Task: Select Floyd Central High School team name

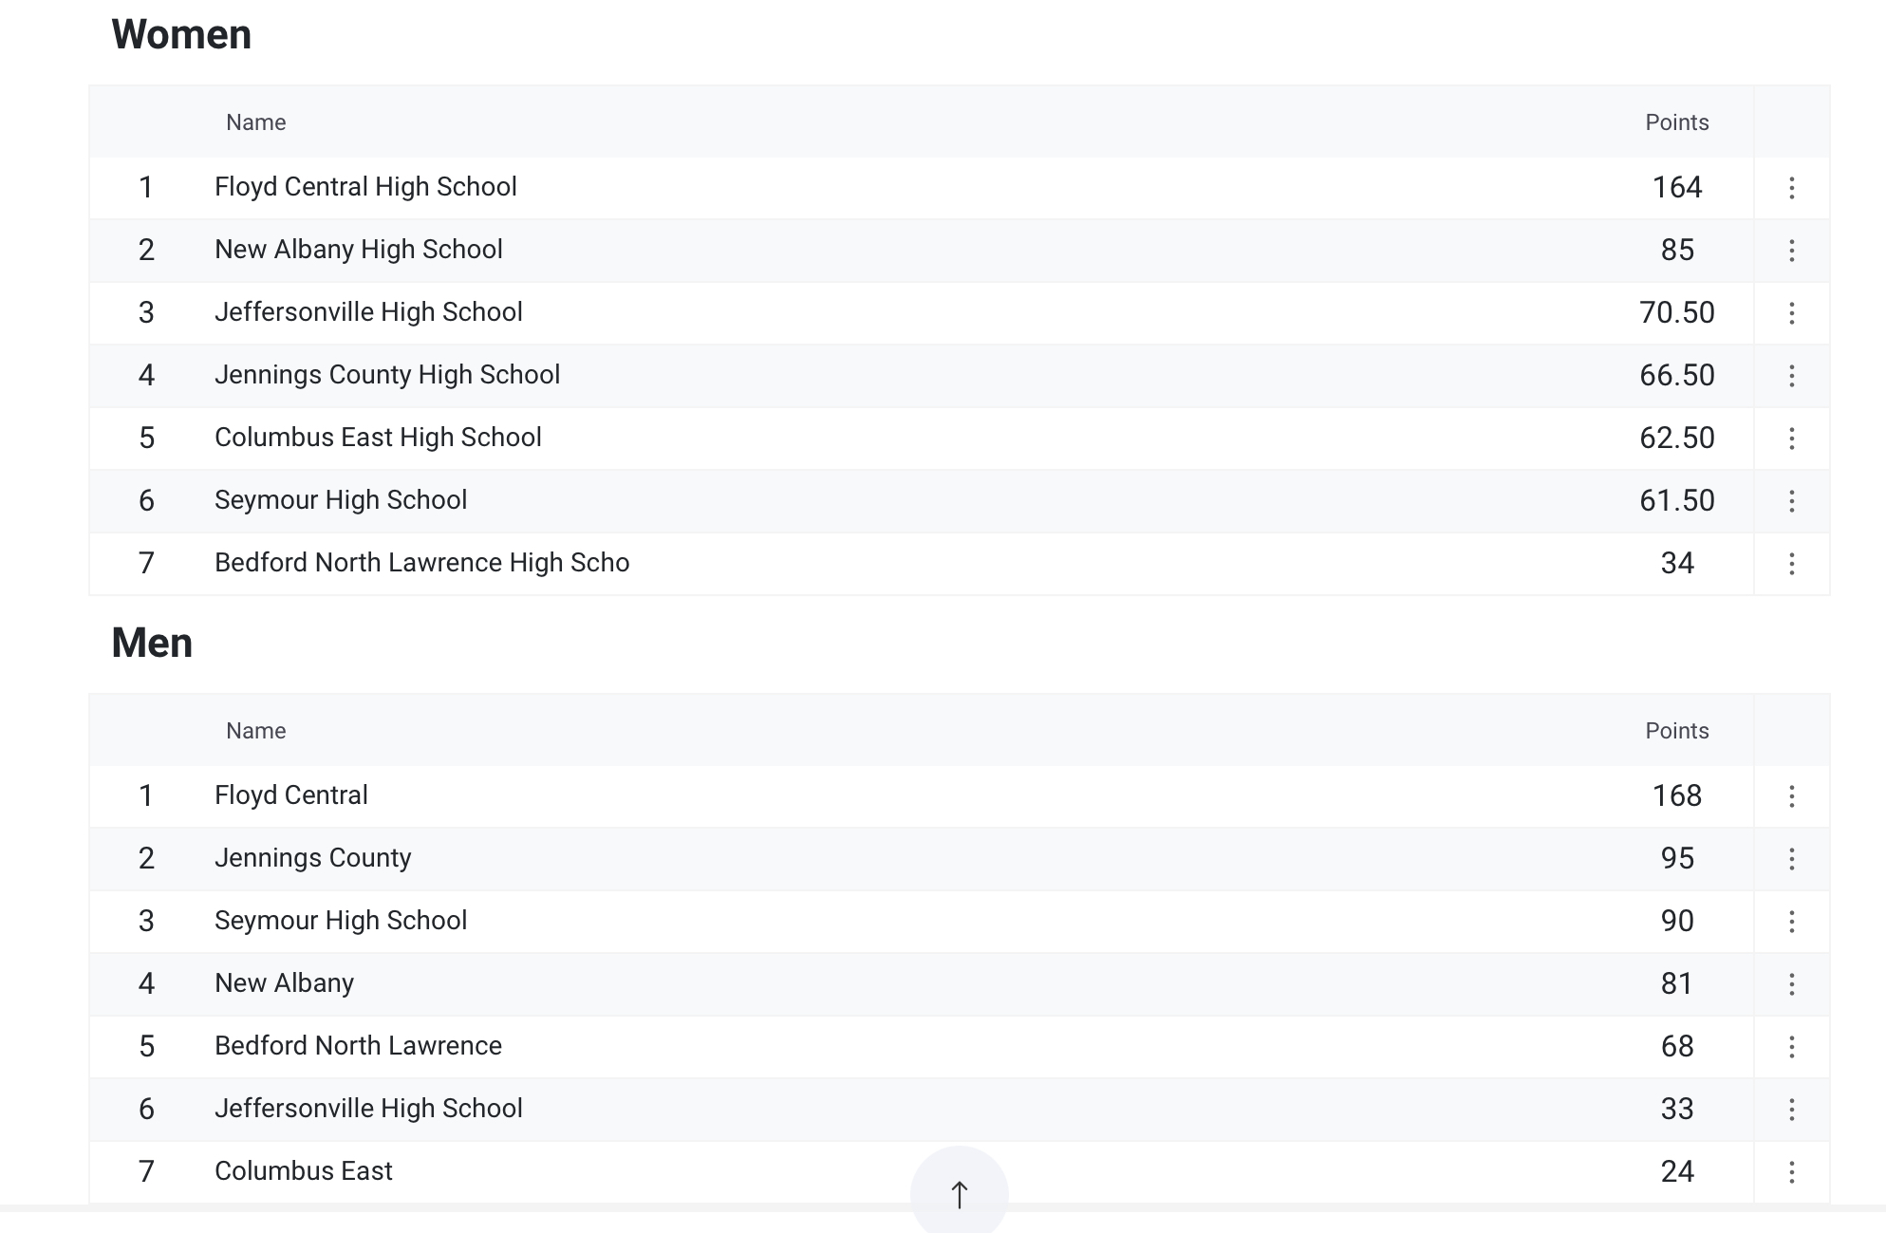Action: click(365, 187)
